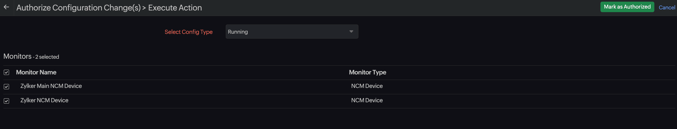Uncheck the Zylker NCM Device checkbox

pos(6,101)
